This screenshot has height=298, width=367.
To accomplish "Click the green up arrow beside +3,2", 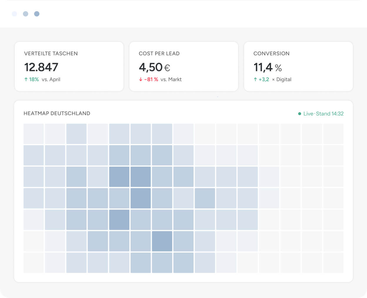I will (x=255, y=79).
